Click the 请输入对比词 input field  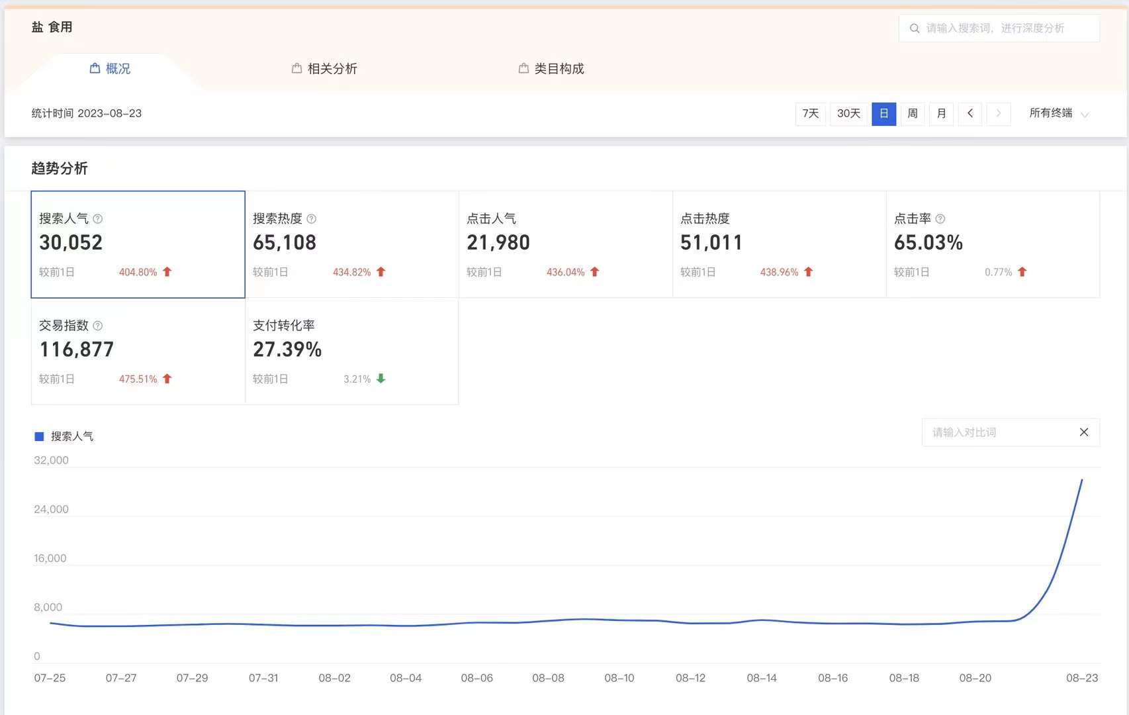1011,432
